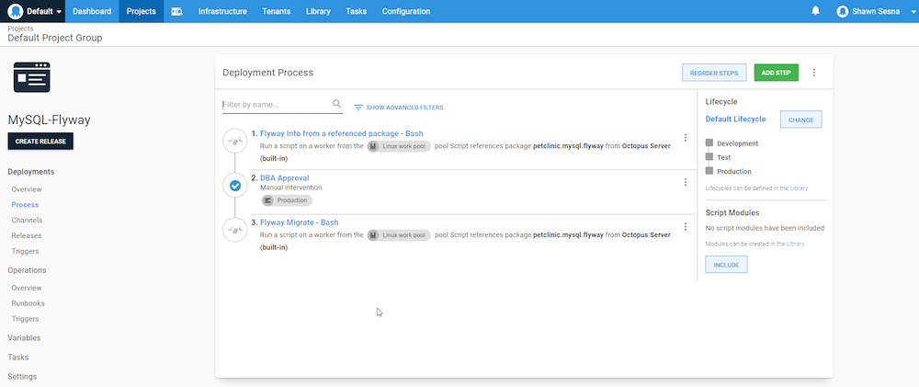The width and height of the screenshot is (919, 387).
Task: Select Process in the sidebar
Action: (x=25, y=205)
